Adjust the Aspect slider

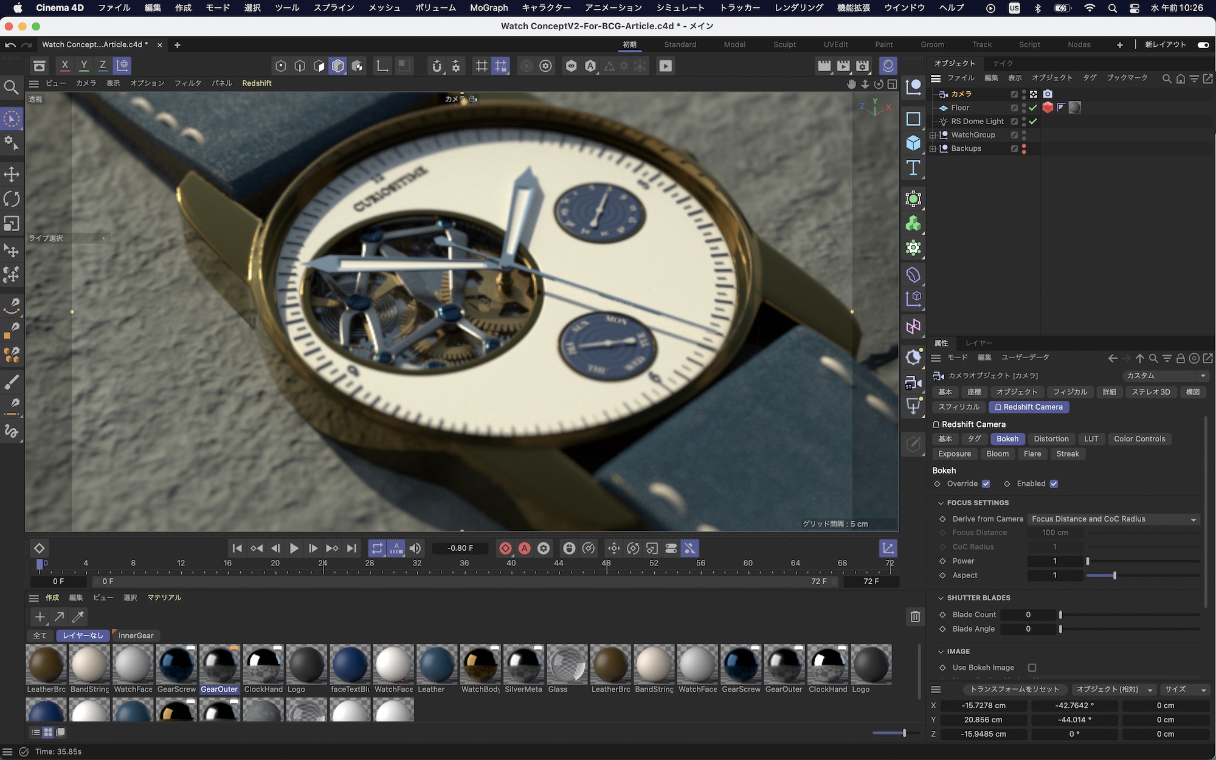coord(1114,576)
